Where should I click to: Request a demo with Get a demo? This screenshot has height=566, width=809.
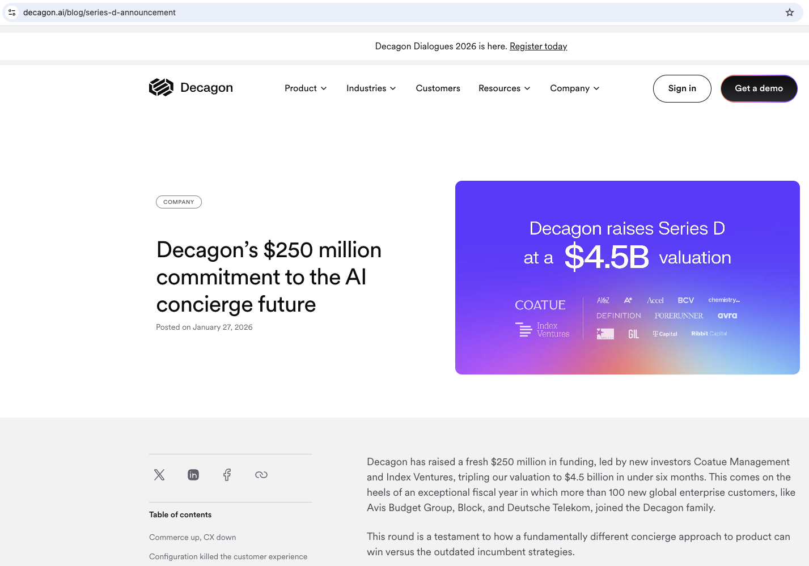coord(759,88)
